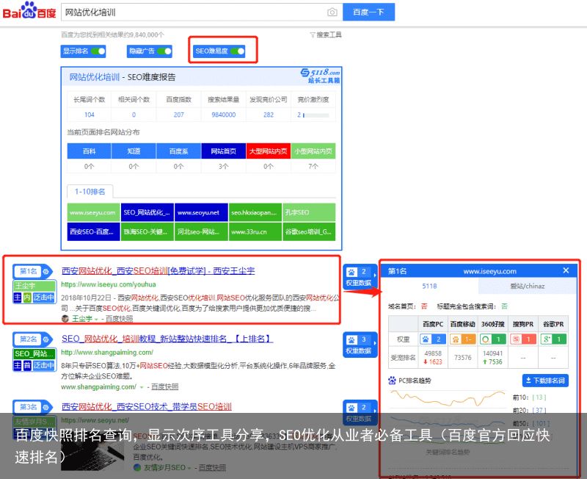The width and height of the screenshot is (587, 479).
Task: Click the green 王尘宇 site label
Action: (34, 286)
